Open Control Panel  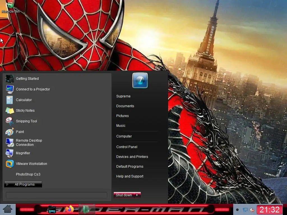(x=127, y=147)
